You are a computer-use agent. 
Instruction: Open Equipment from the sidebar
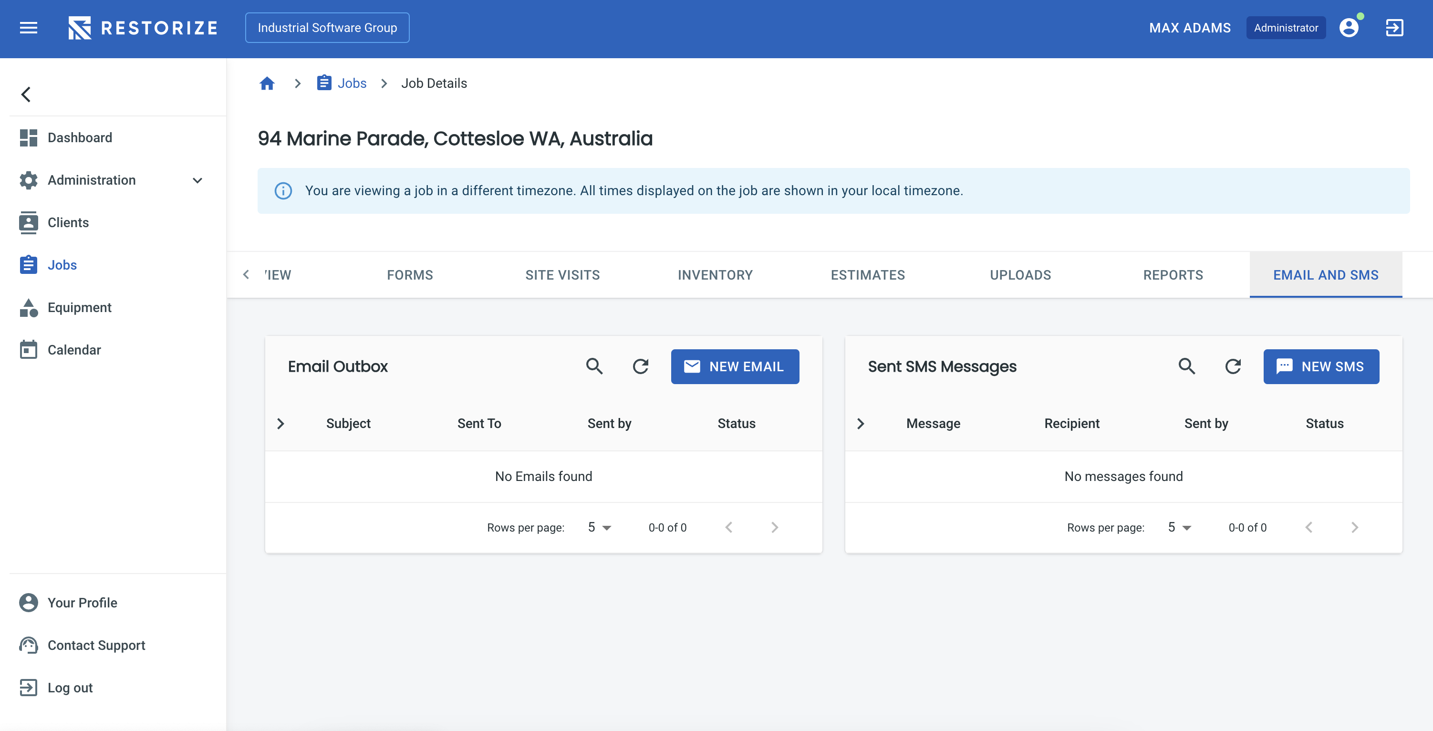point(80,308)
